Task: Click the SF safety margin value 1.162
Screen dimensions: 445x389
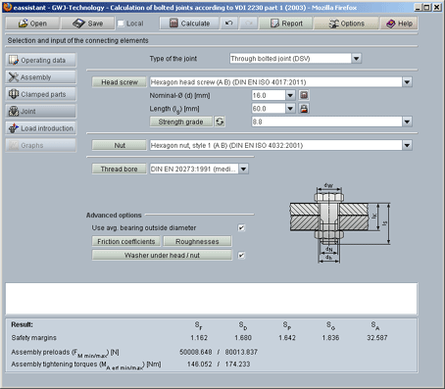Action: pyautogui.click(x=199, y=338)
